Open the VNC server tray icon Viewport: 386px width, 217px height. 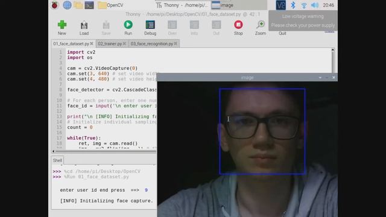point(280,5)
